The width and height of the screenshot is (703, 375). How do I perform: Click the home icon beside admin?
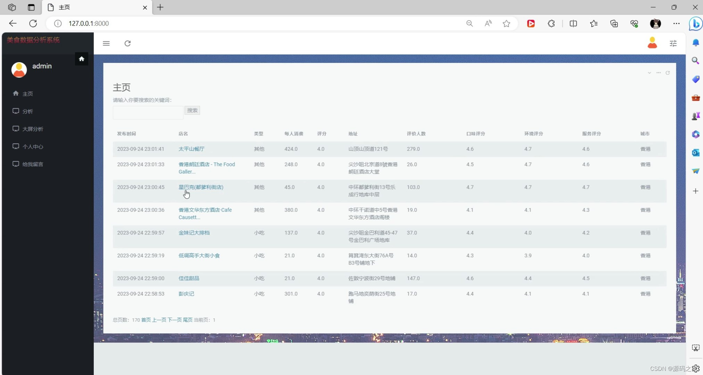[x=82, y=59]
